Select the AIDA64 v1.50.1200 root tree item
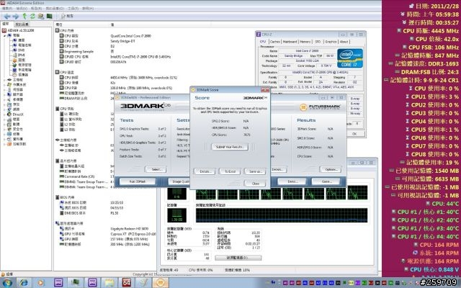Viewport: 461px width, 288px height. 18,30
